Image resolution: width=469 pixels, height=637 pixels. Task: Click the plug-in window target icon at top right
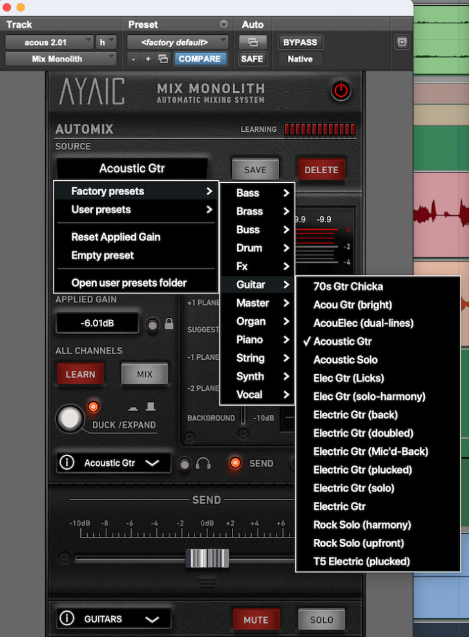coord(402,42)
